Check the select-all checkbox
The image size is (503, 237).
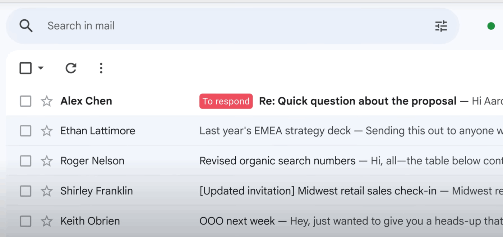click(25, 68)
